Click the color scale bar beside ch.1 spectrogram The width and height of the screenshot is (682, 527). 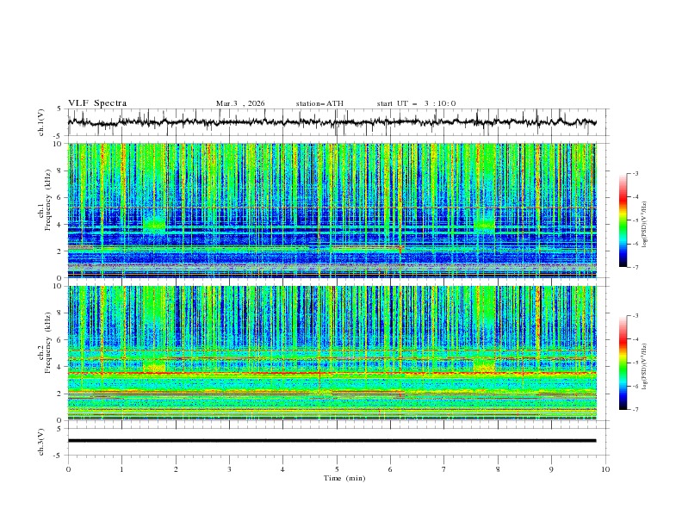623,220
